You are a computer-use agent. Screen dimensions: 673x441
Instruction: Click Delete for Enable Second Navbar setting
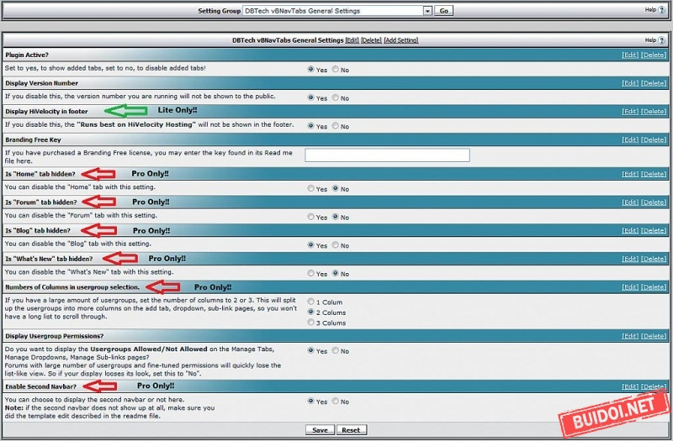point(654,386)
